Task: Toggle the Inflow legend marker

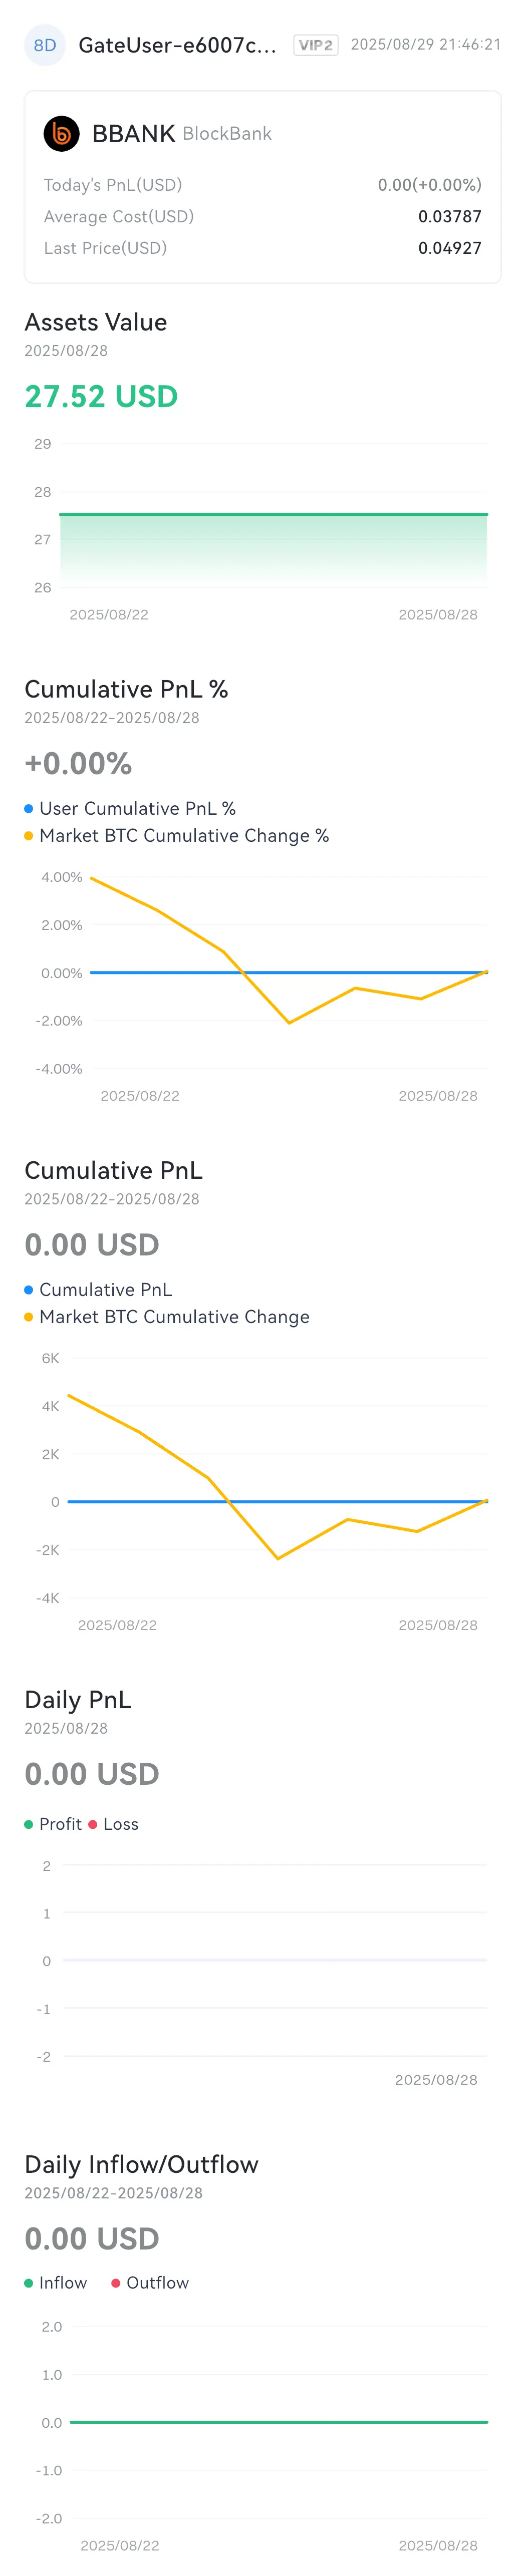Action: (29, 2283)
